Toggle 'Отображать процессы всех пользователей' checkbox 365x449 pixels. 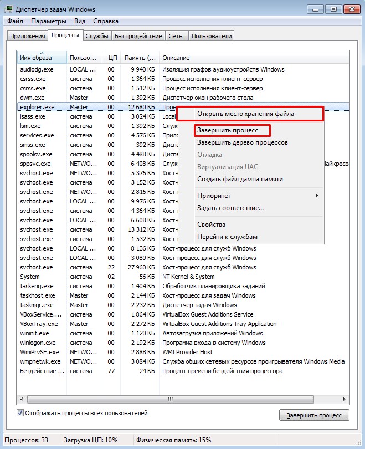tap(20, 413)
